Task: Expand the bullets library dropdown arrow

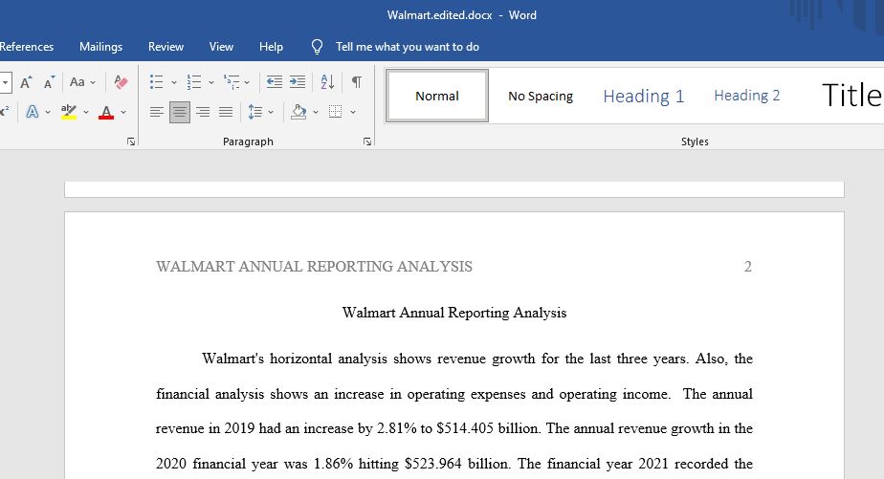Action: click(x=174, y=82)
